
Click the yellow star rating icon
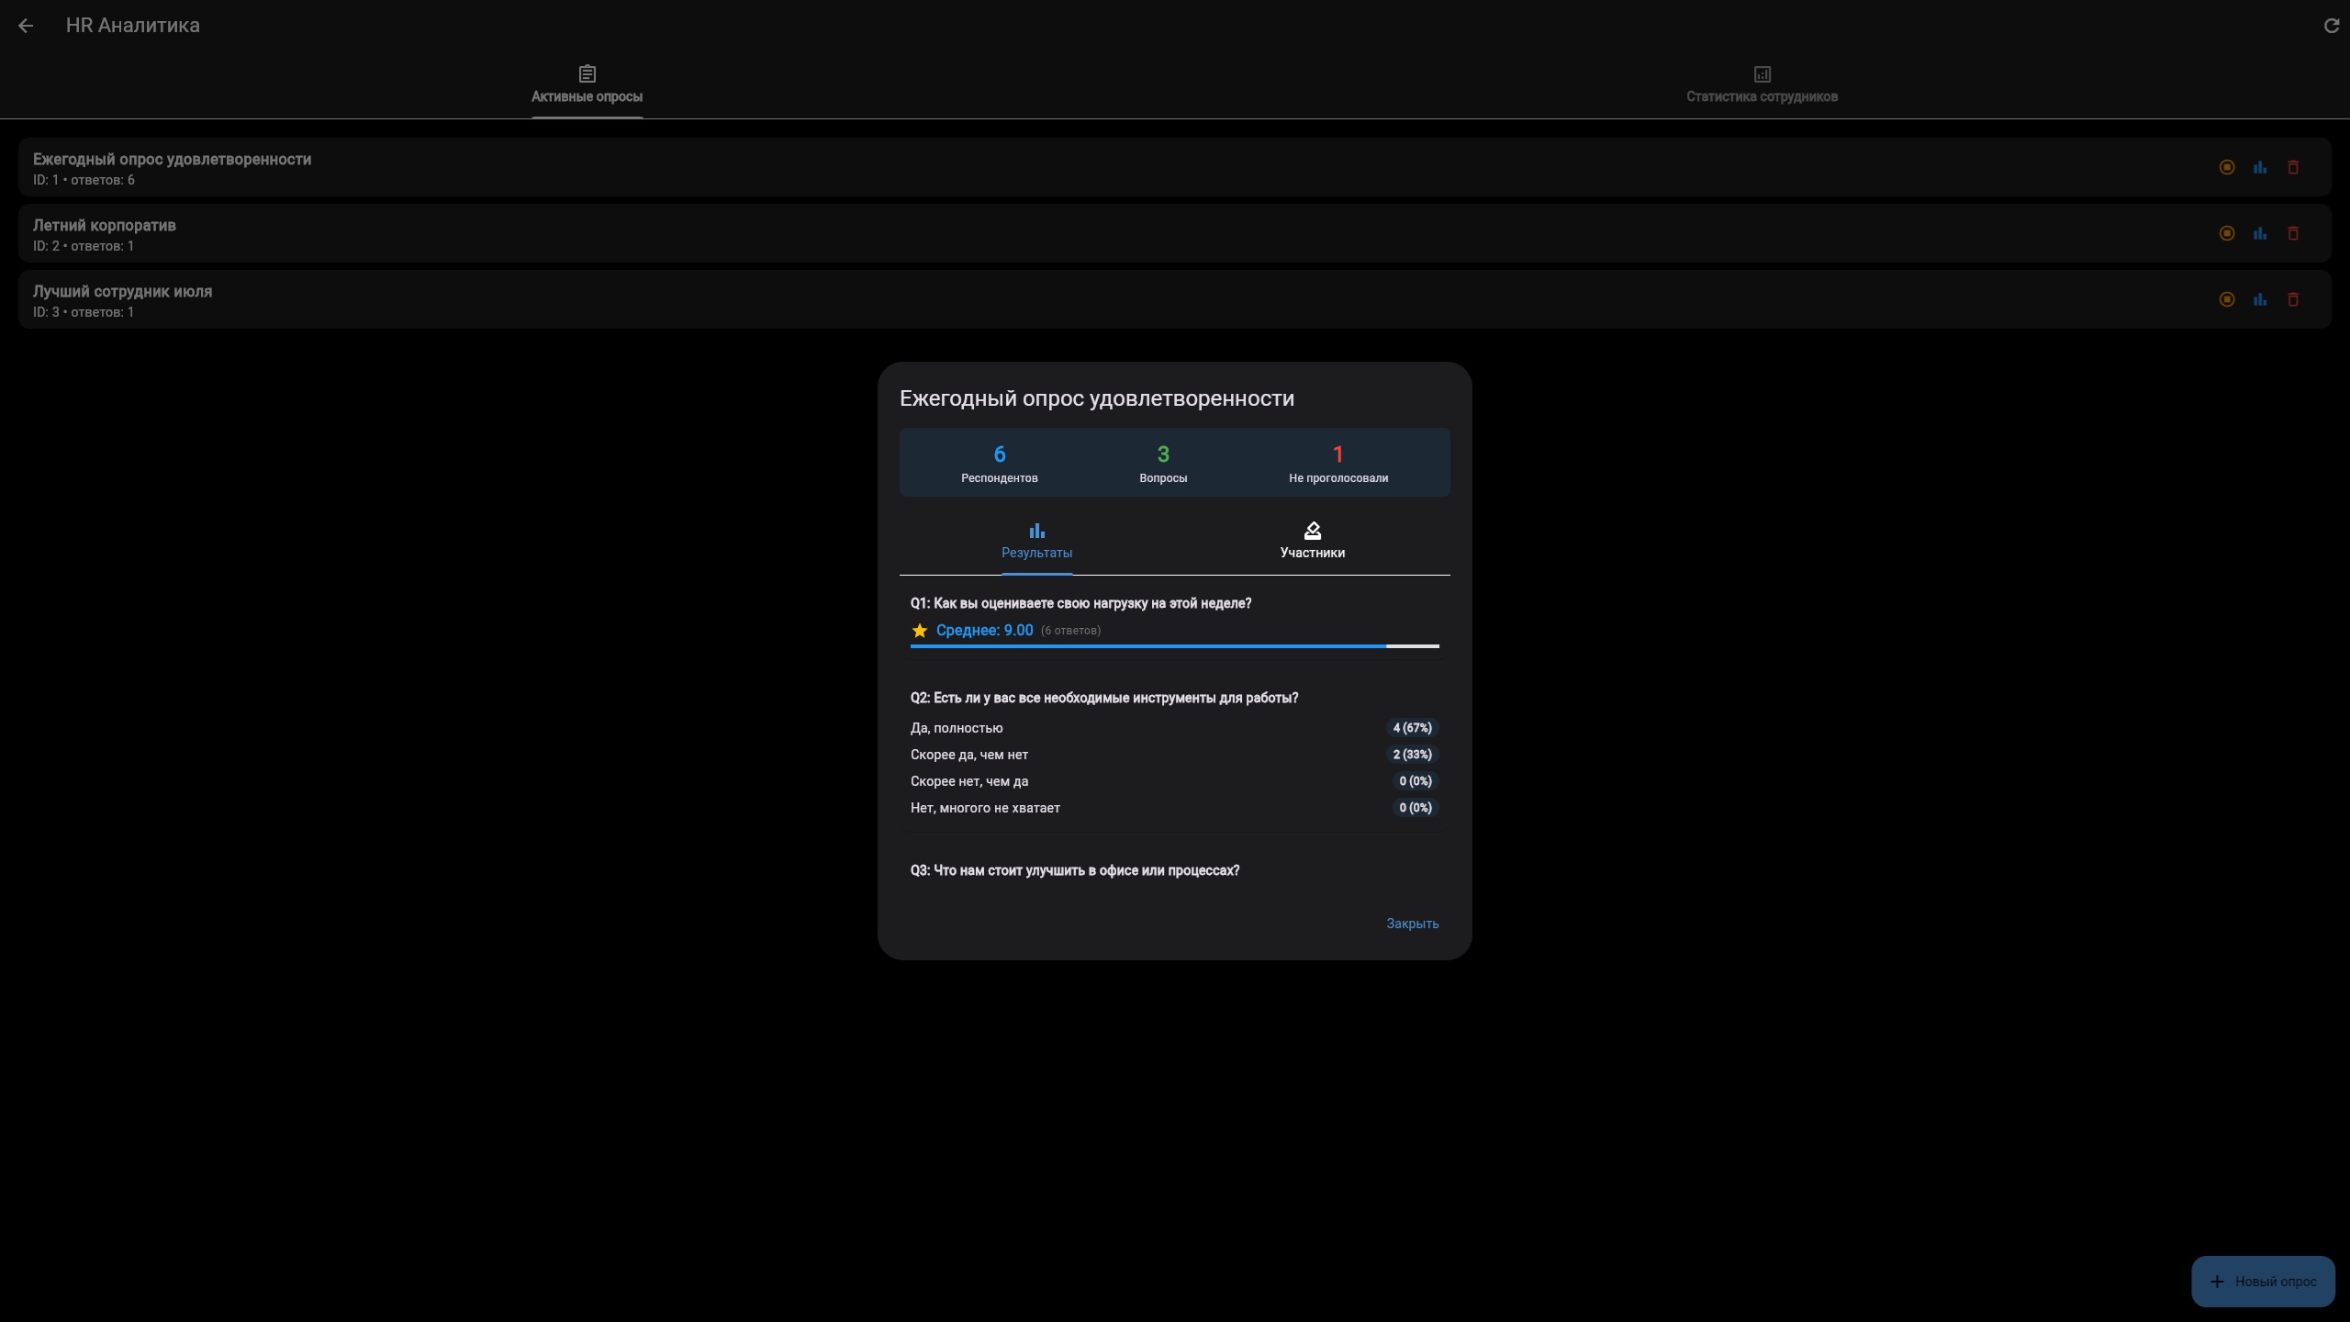tap(920, 630)
